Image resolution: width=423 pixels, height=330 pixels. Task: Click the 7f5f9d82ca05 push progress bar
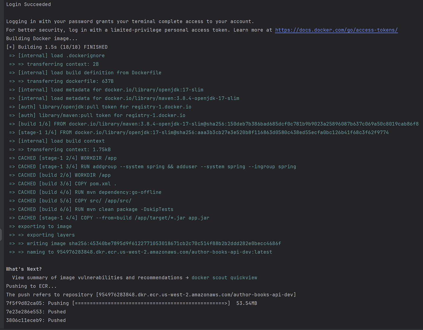coord(151,303)
